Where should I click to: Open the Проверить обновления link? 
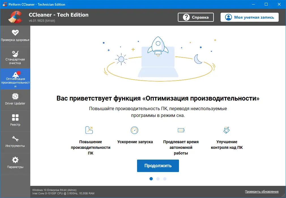[261, 192]
